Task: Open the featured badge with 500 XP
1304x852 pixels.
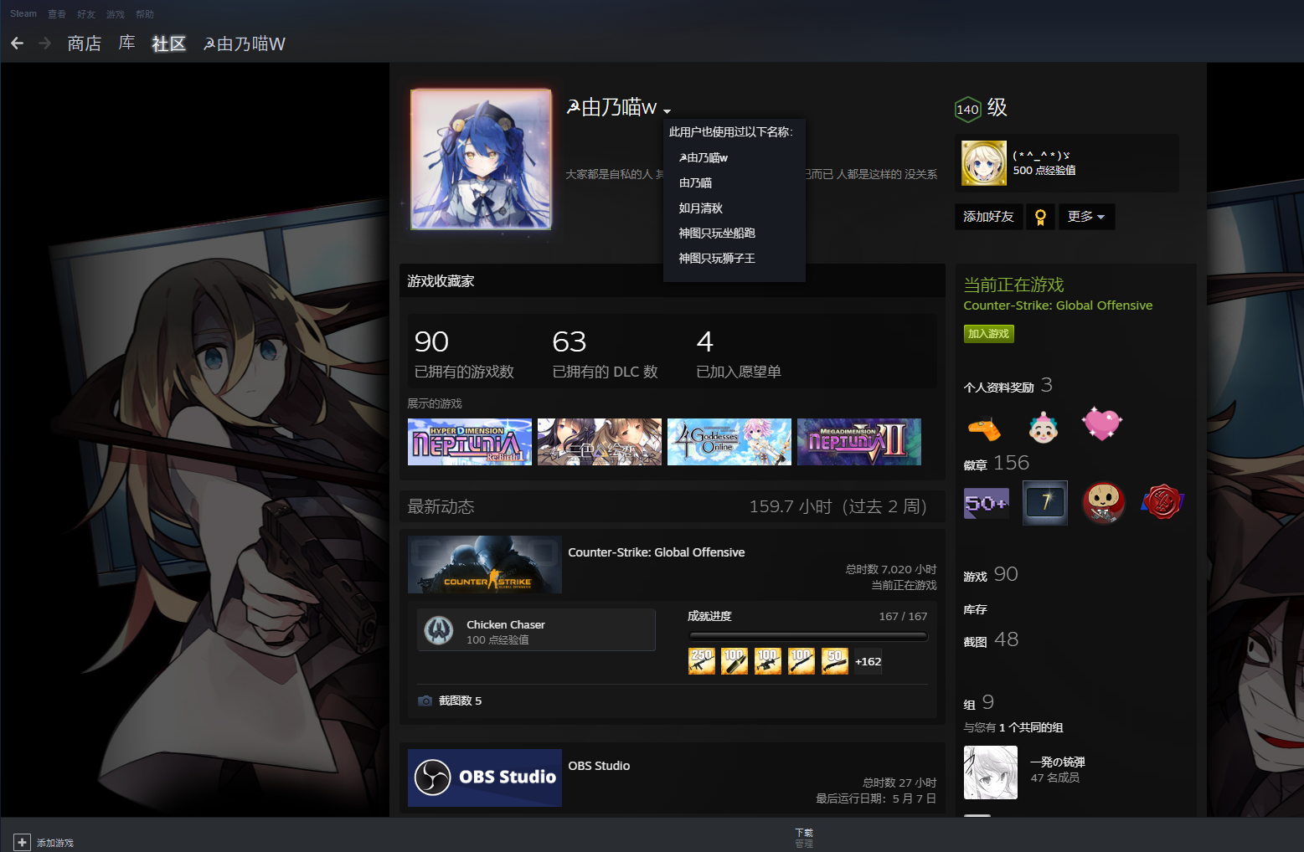Action: point(983,163)
